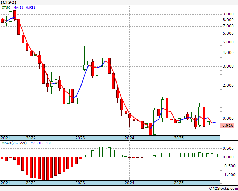Screen dimensions: 238x191
Task: Select the 2.000 price axis label
Action: pos(228,86)
